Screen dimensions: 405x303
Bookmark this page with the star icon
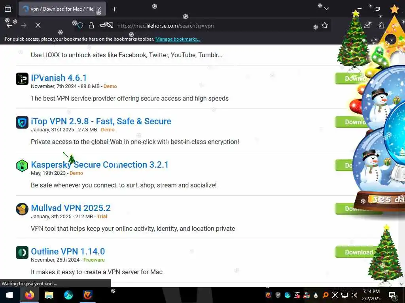coord(325,26)
